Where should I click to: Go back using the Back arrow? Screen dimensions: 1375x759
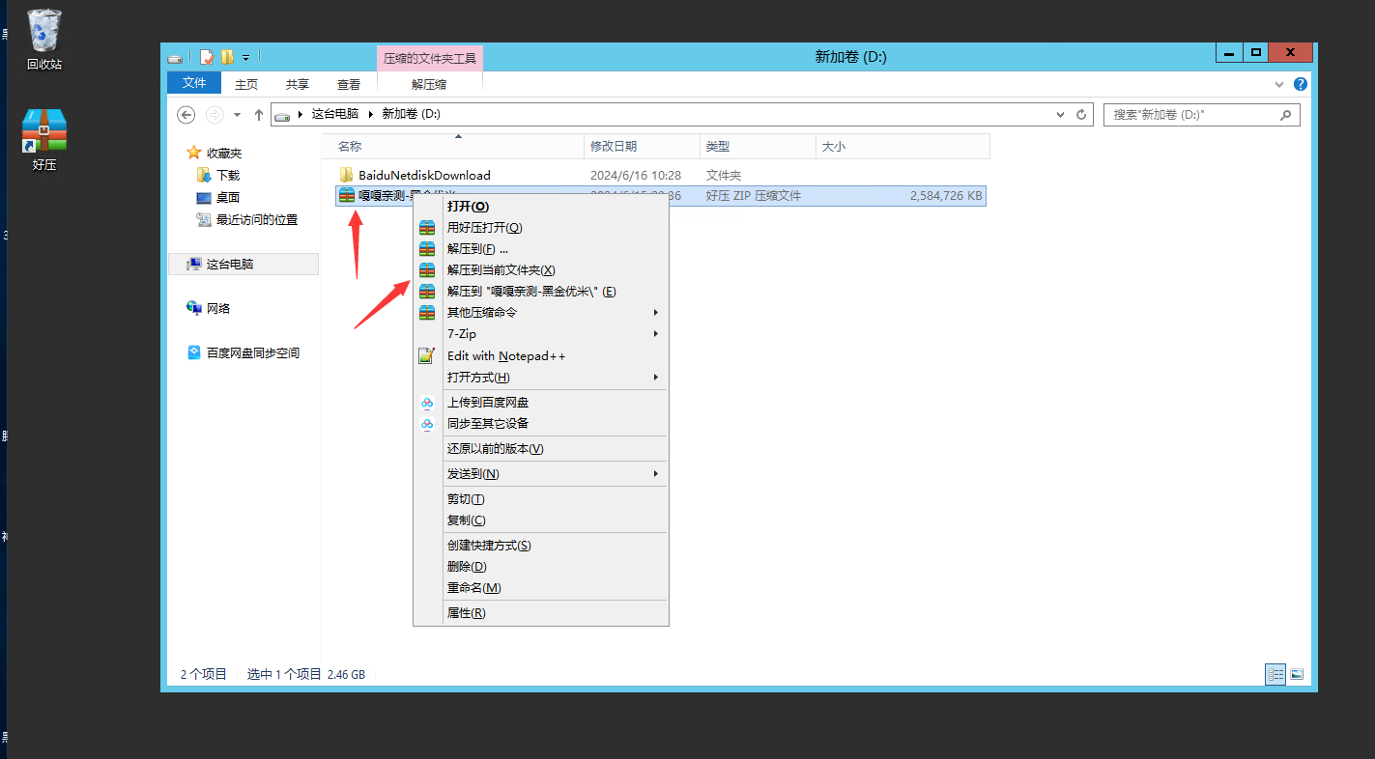(x=186, y=114)
